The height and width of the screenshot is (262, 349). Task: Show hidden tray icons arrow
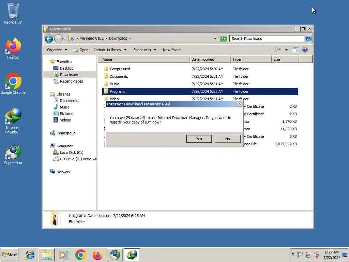coord(293,254)
